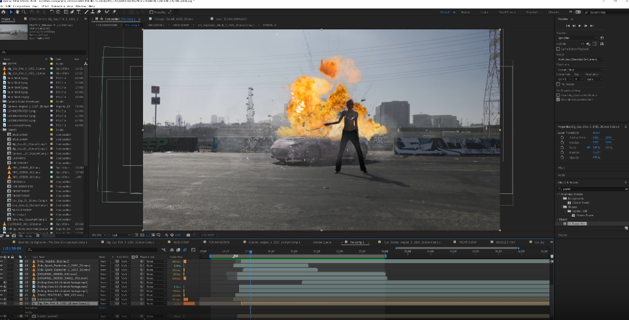Image resolution: width=629 pixels, height=320 pixels.
Task: Toggle include video eye in Preview panel
Action: pos(583,44)
